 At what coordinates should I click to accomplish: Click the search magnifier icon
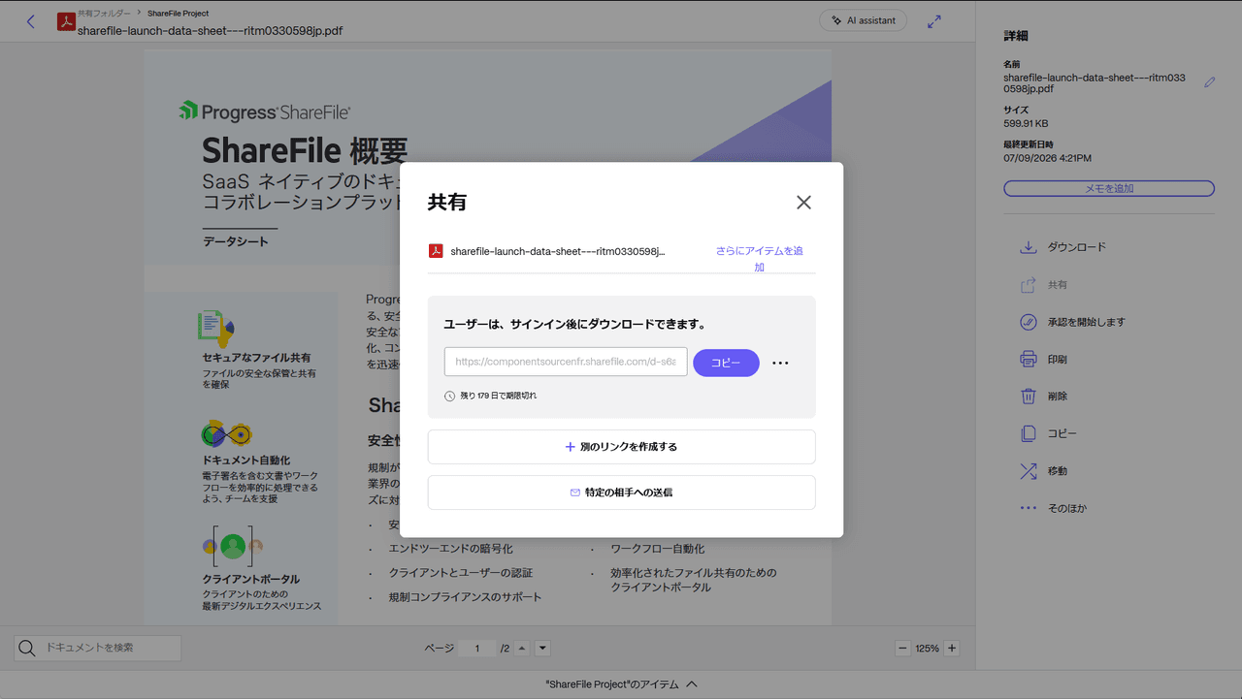coord(28,648)
